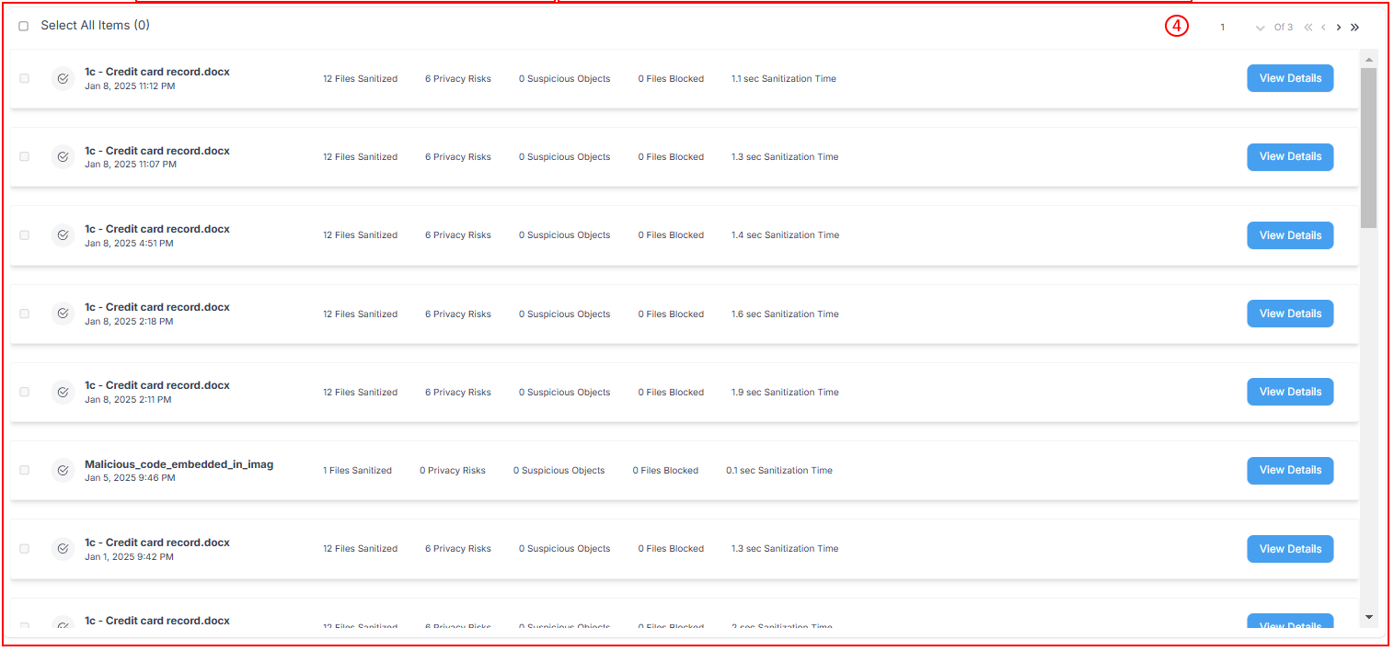Click file name above Jan 8, 2025 4:51 PM
Screen dimensions: 1394x651
point(157,228)
